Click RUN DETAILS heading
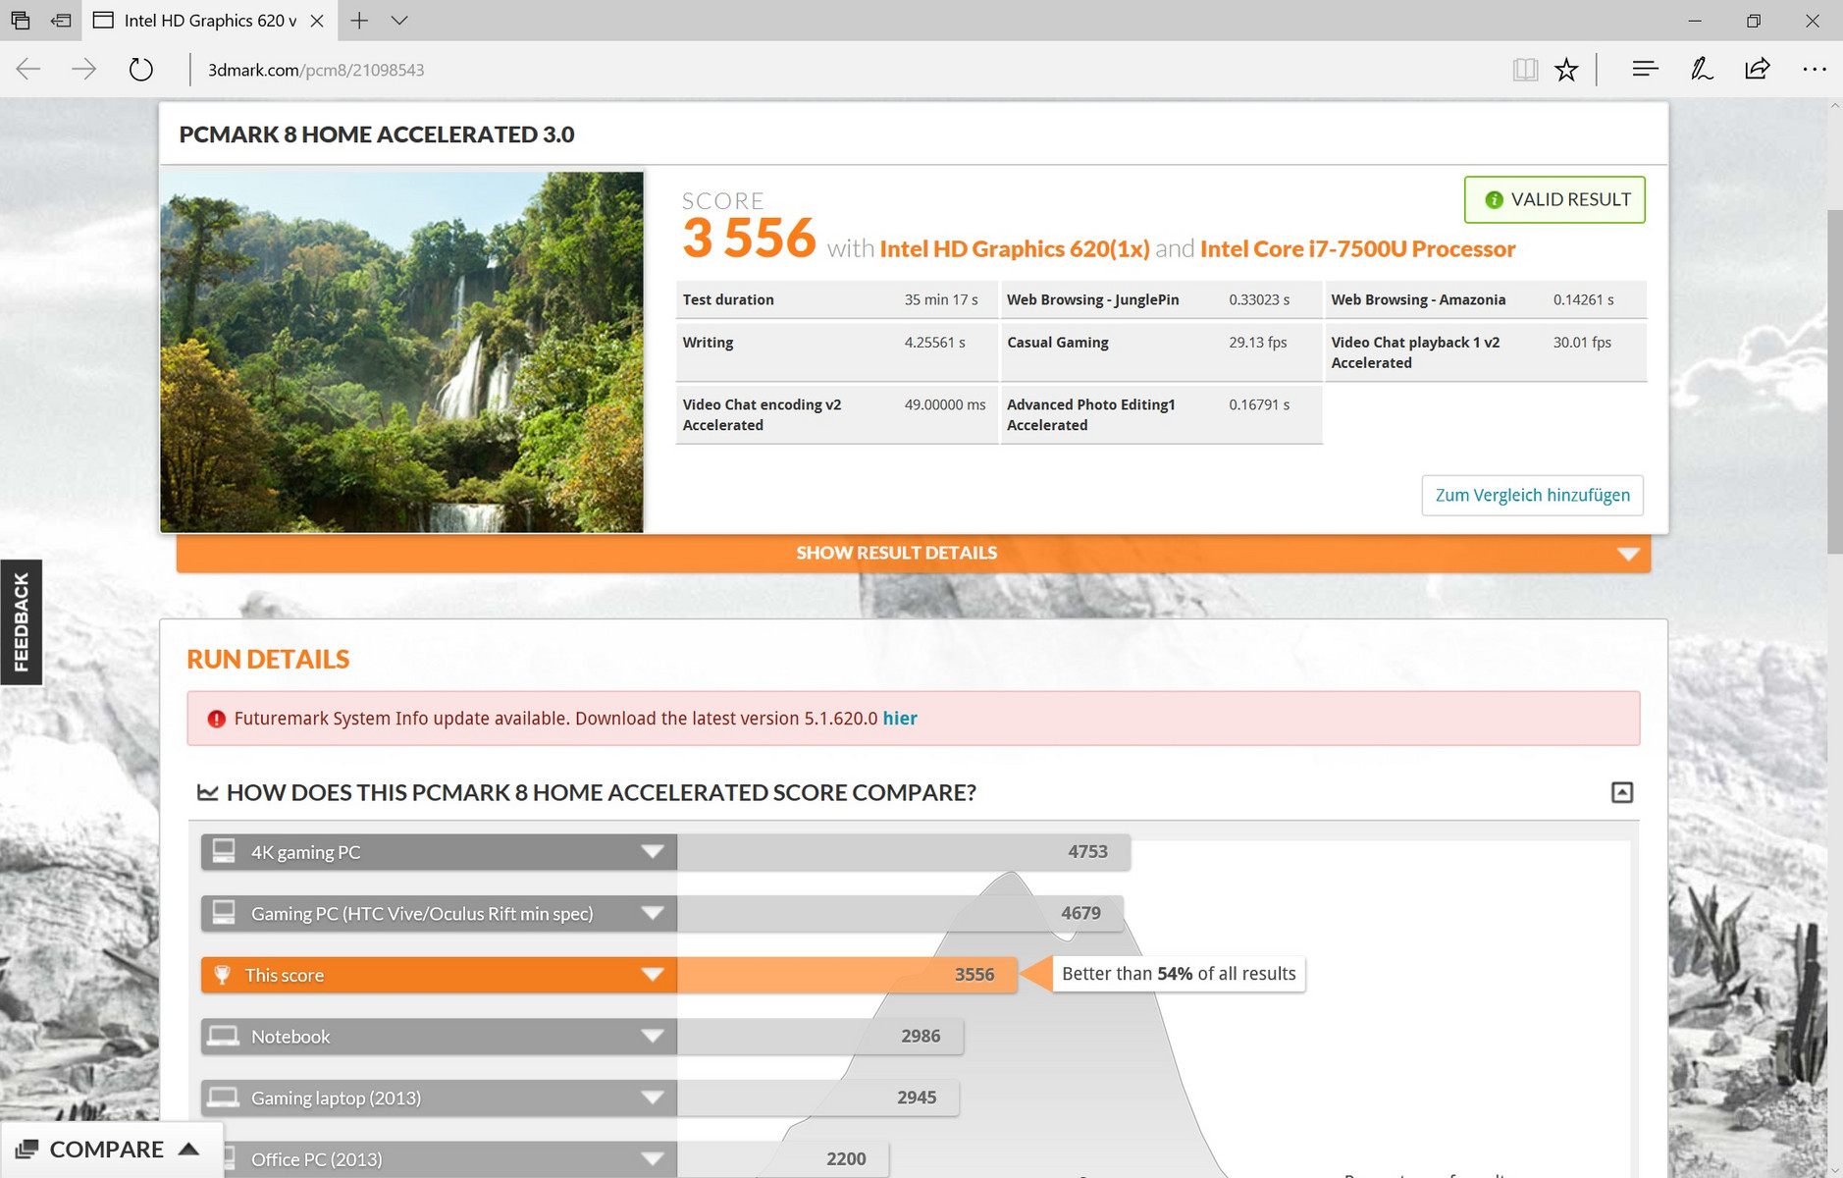The height and width of the screenshot is (1178, 1843). pyautogui.click(x=268, y=659)
